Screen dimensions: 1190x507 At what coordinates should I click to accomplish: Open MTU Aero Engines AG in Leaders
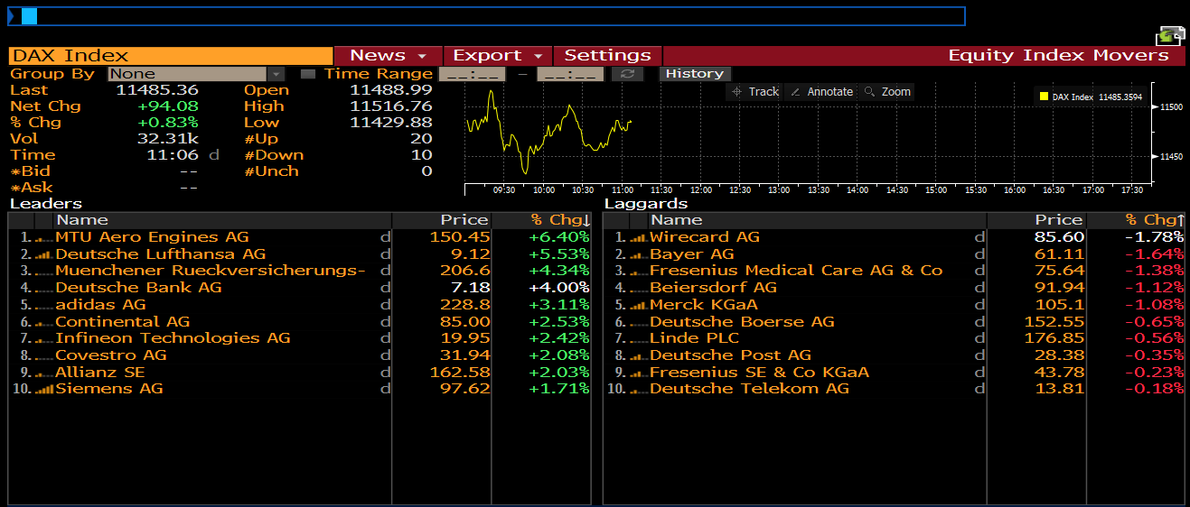152,237
